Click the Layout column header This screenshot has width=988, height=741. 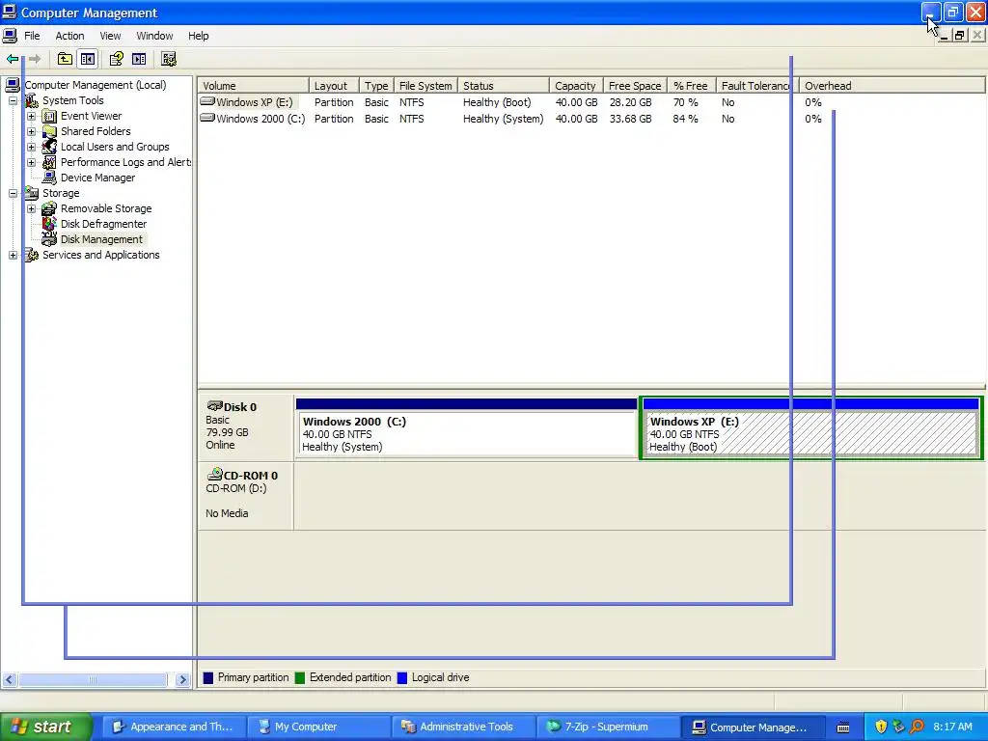[x=334, y=86]
